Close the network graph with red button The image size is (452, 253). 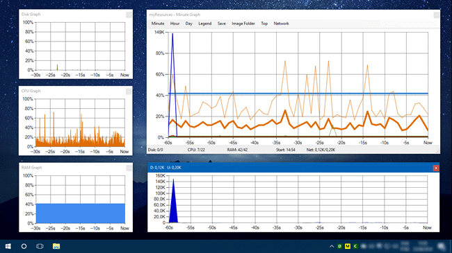436,168
